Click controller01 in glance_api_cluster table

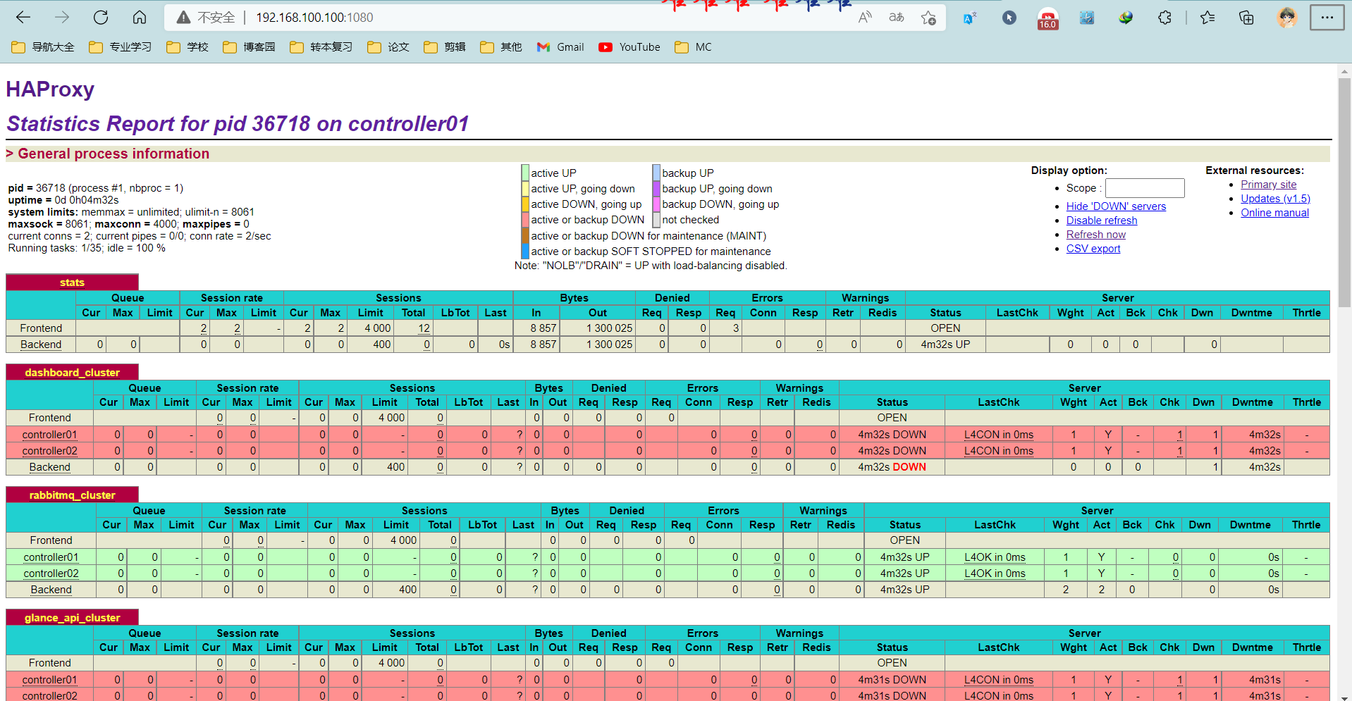(x=50, y=680)
